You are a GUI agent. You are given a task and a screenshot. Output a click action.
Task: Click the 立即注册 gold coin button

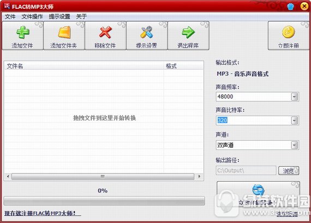coord(289,35)
